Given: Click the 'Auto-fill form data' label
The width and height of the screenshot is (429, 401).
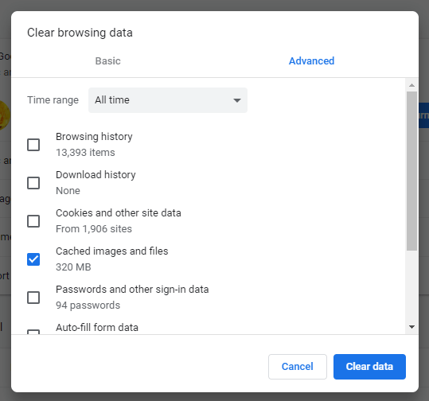Looking at the screenshot, I should [97, 328].
